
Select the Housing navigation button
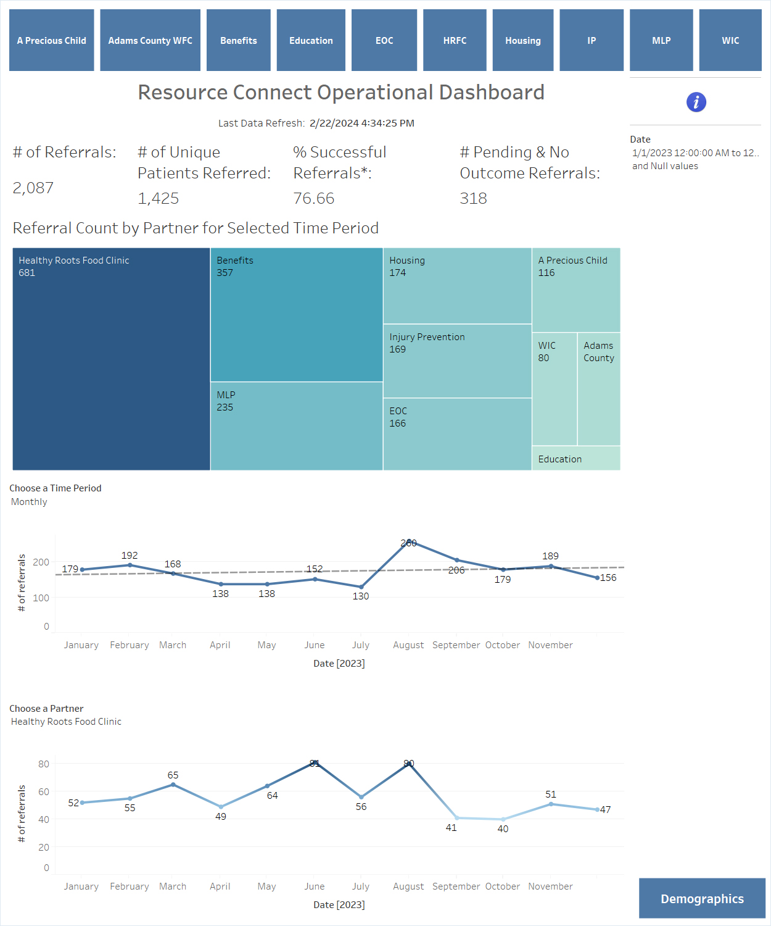pos(523,40)
